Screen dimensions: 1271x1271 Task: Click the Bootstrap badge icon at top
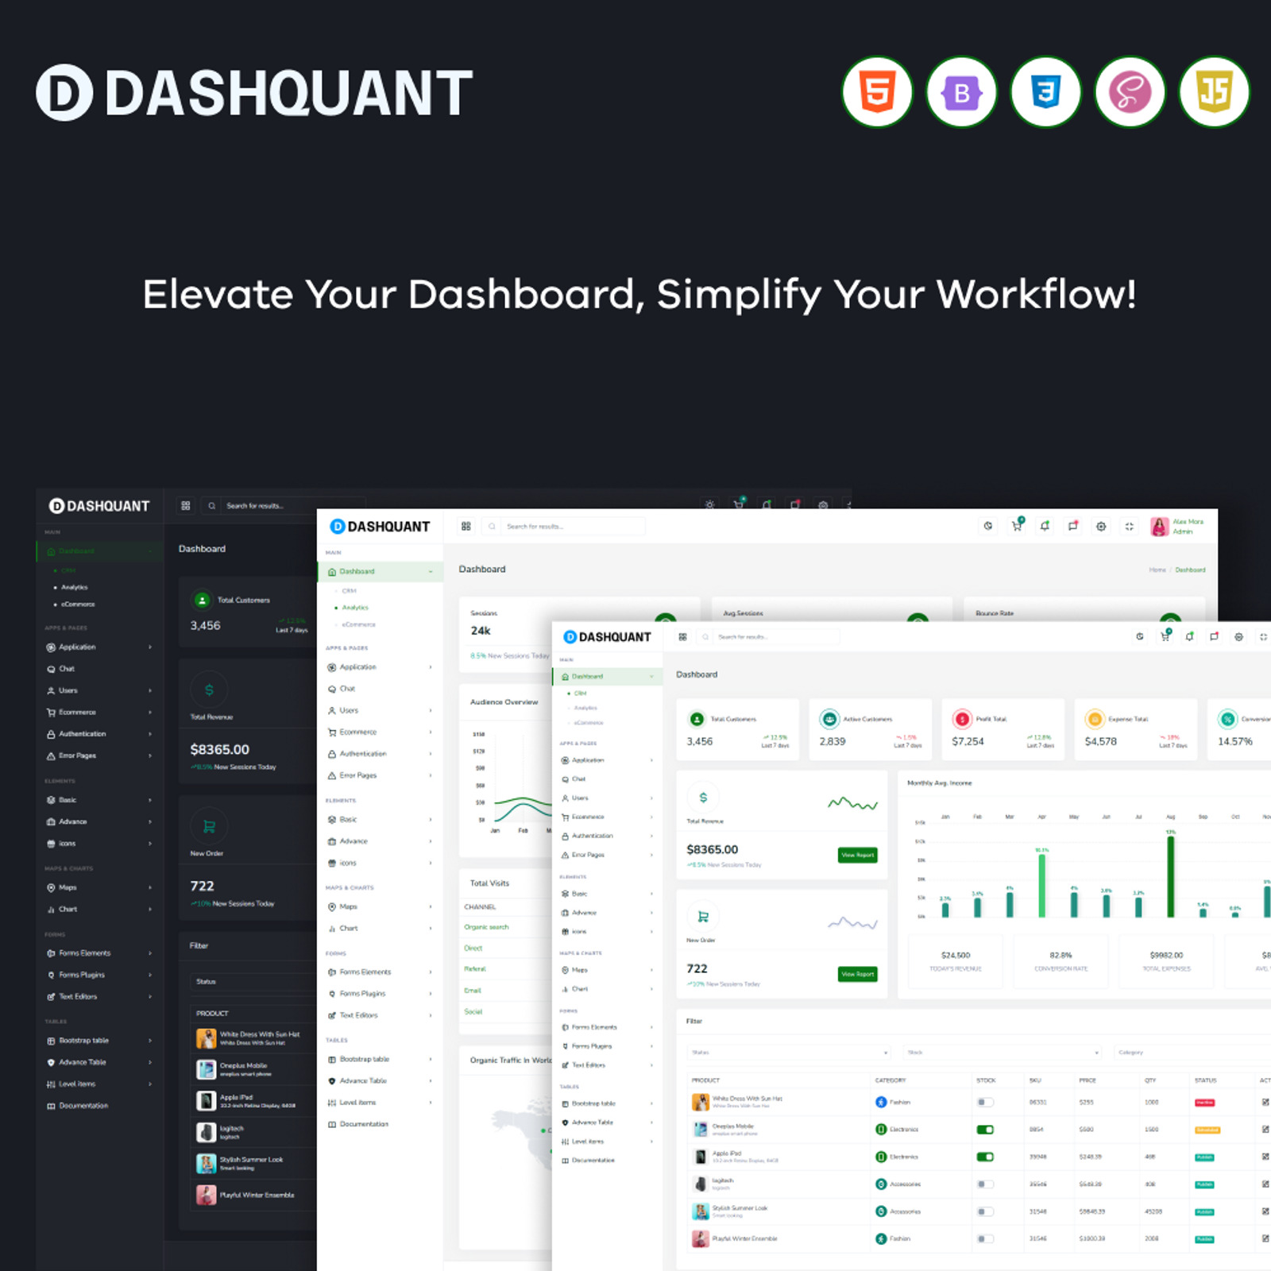coord(961,92)
